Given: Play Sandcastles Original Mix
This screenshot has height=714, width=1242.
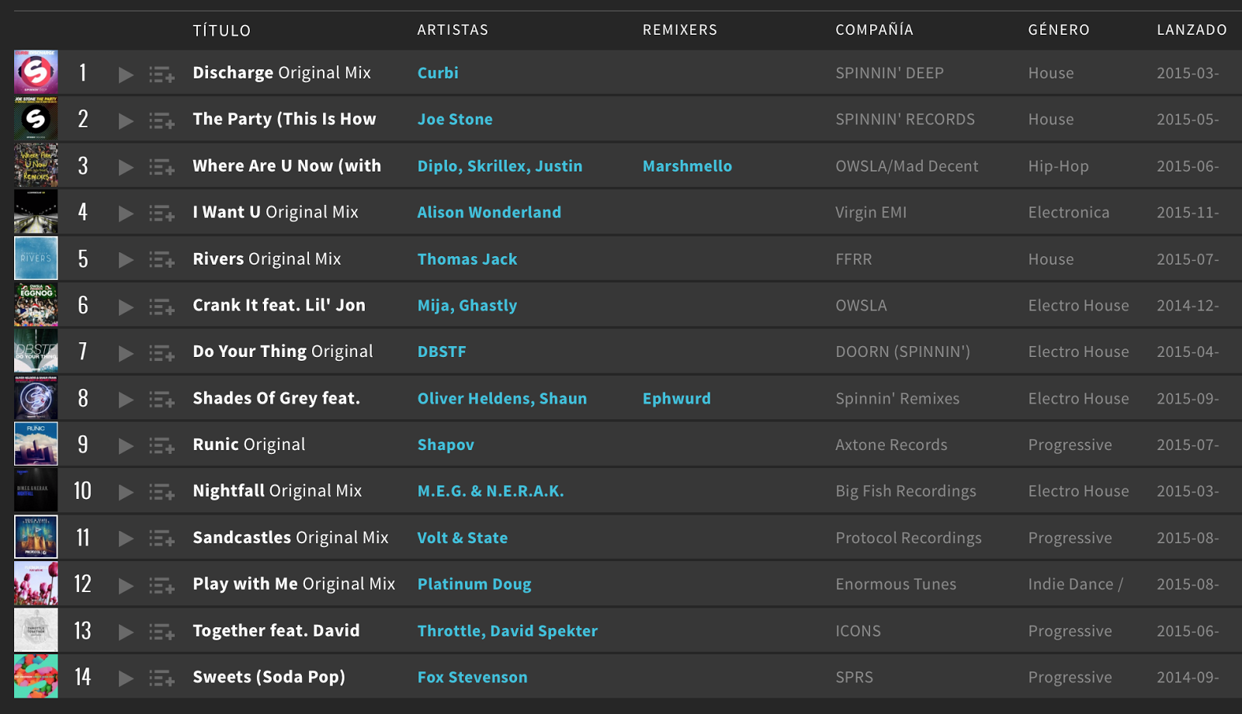Looking at the screenshot, I should (124, 537).
